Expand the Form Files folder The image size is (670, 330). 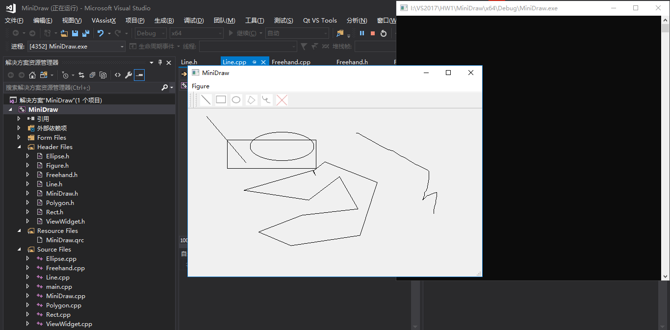[x=19, y=138]
